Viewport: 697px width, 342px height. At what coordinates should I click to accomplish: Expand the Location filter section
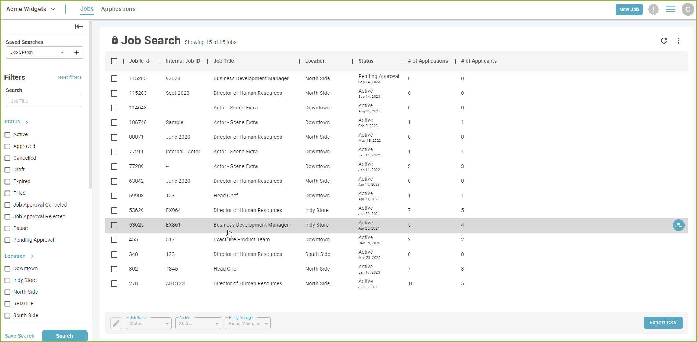[x=32, y=256]
